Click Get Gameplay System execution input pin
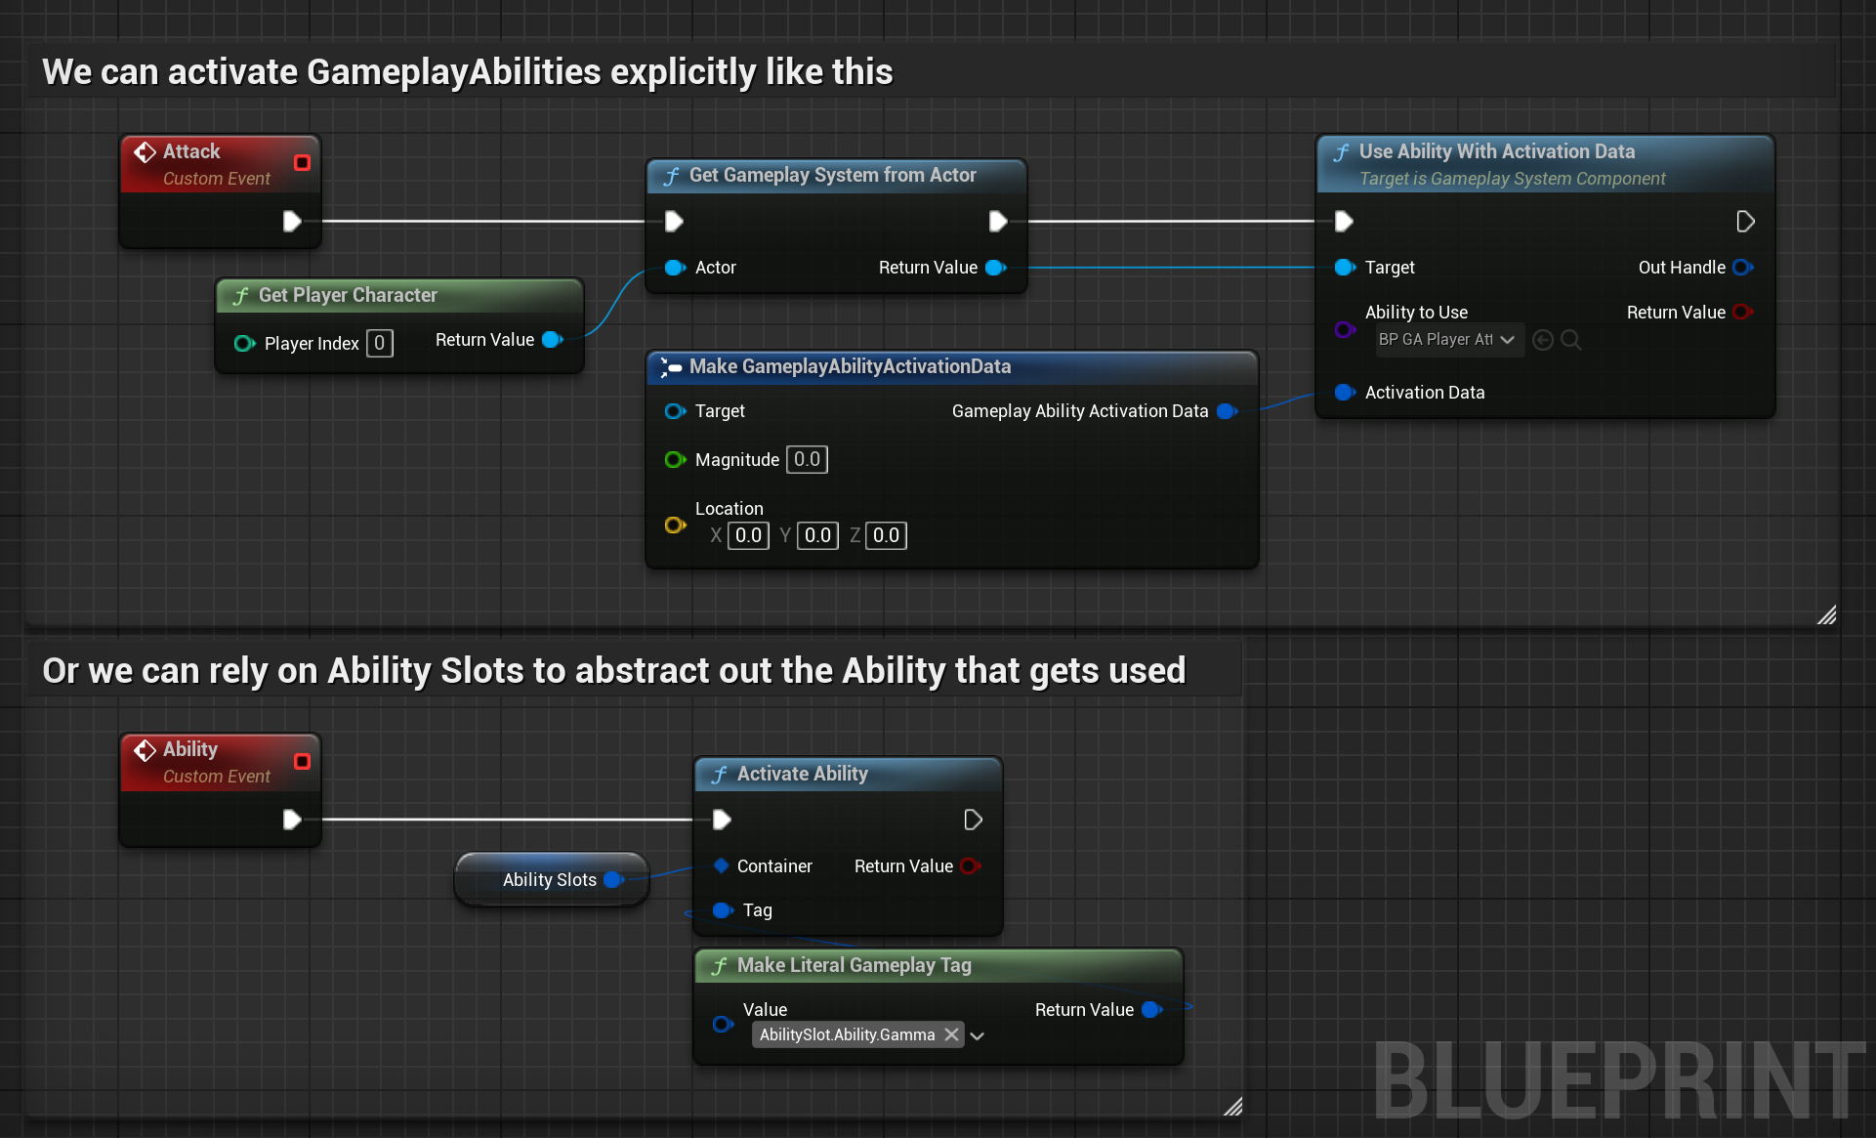 (674, 222)
